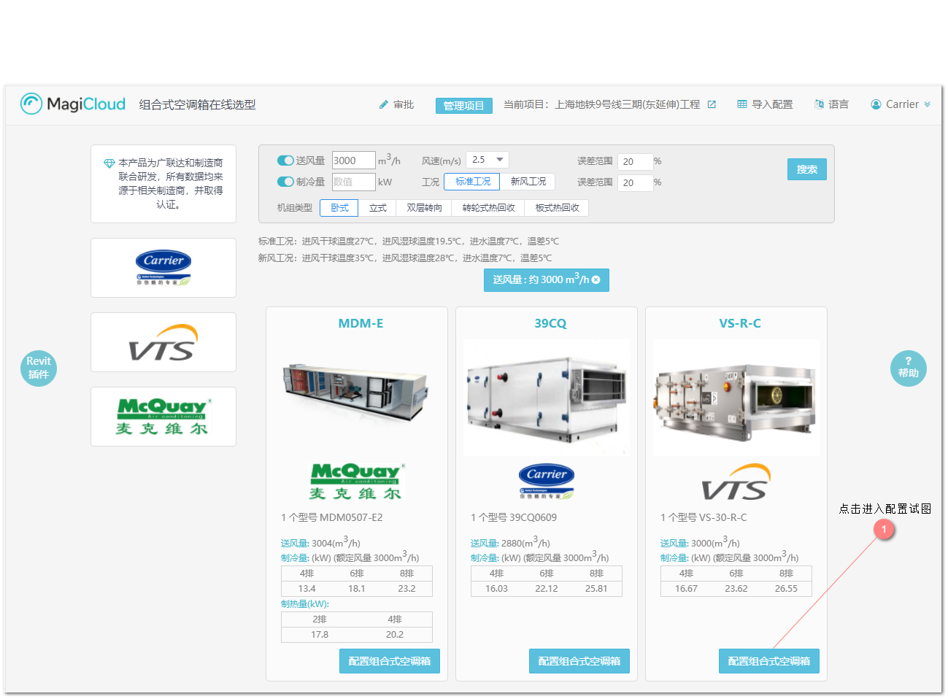Select the Carrier brand logo in sidebar
The width and height of the screenshot is (948, 699).
pyautogui.click(x=163, y=268)
